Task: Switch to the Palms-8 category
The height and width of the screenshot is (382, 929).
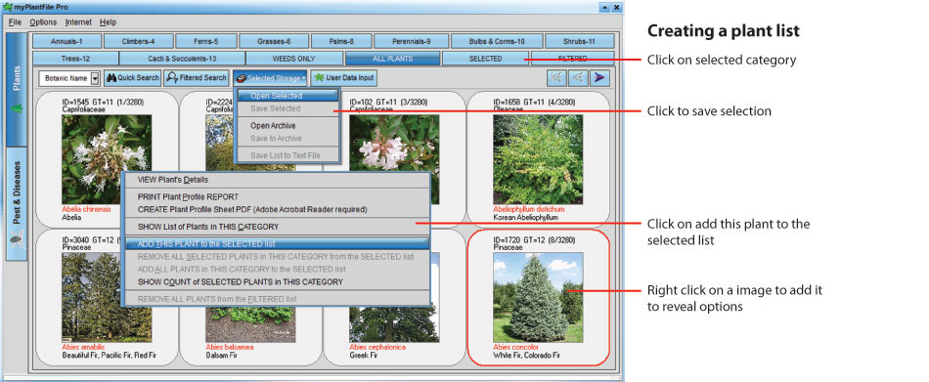Action: [342, 41]
